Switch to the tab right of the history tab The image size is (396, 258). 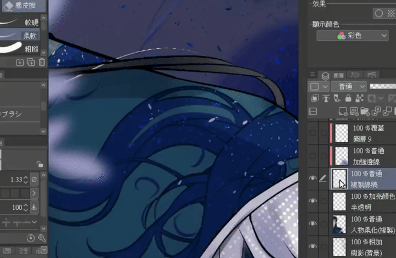pyautogui.click(x=371, y=75)
